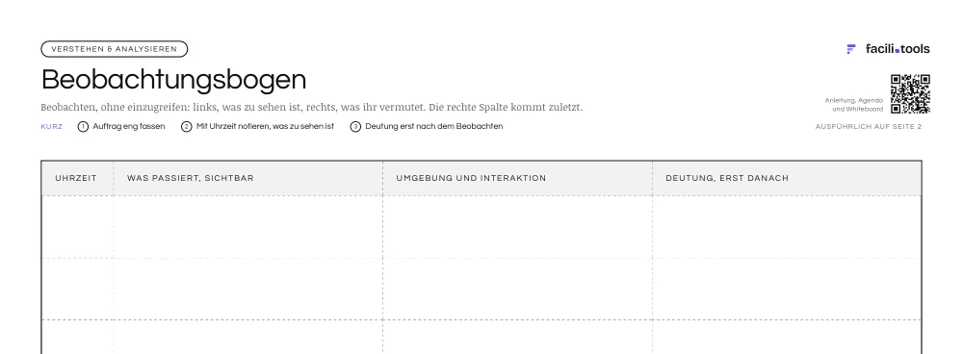
Task: Click the Was passiert, sichtbar column header
Action: [x=248, y=179]
